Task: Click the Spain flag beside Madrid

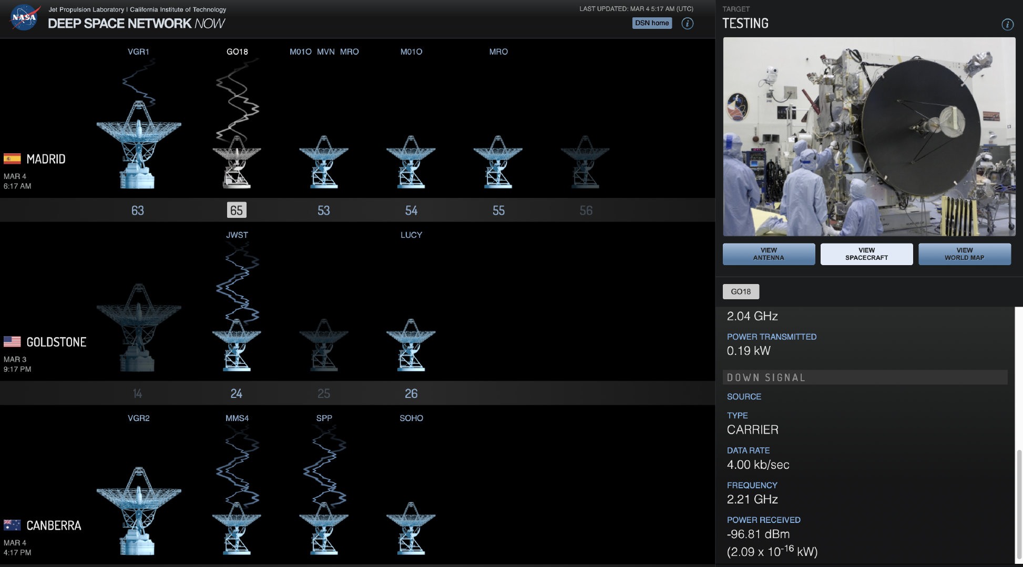Action: (12, 159)
